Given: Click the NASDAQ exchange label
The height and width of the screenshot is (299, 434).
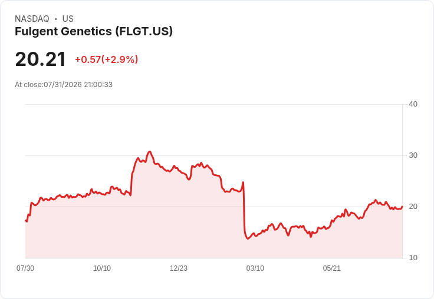Looking at the screenshot, I should pyautogui.click(x=32, y=19).
